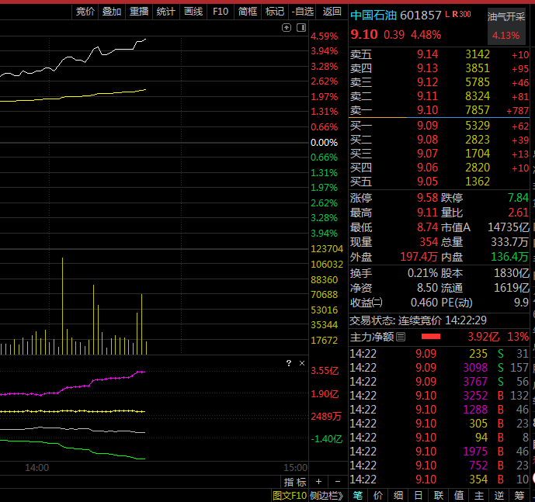Select 买二 bid price 9.08
535x502 pixels.
pos(428,140)
